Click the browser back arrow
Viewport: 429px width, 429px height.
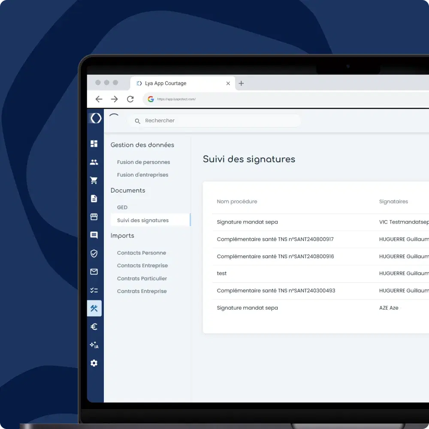click(99, 99)
